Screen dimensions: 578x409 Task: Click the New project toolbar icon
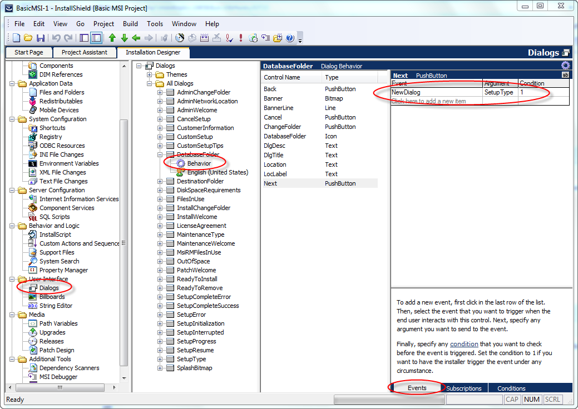pos(16,38)
